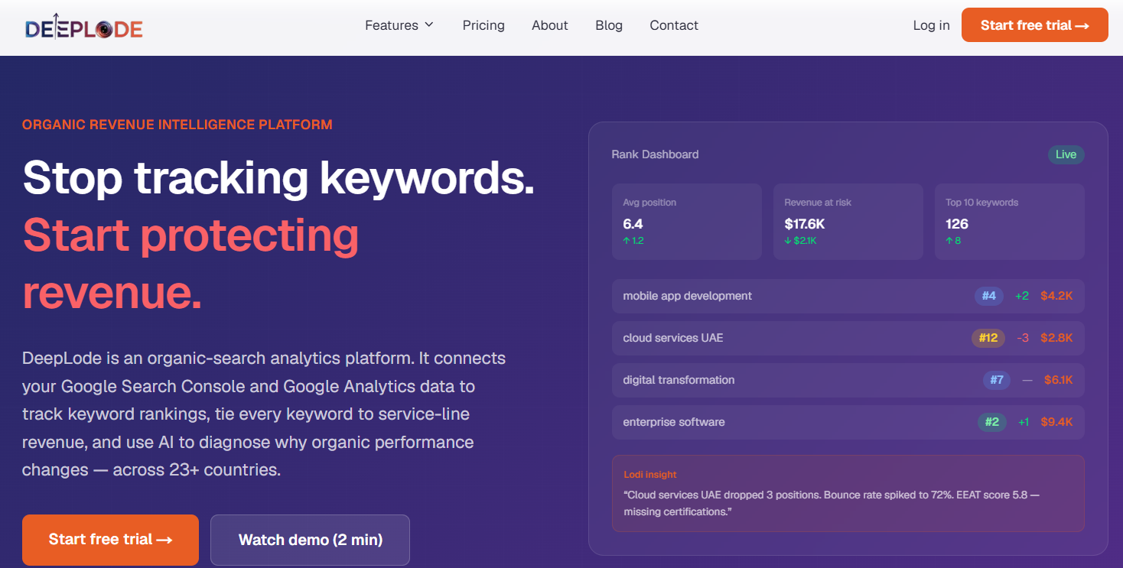Image resolution: width=1123 pixels, height=568 pixels.
Task: Expand the Features dropdown menu
Action: (x=399, y=25)
